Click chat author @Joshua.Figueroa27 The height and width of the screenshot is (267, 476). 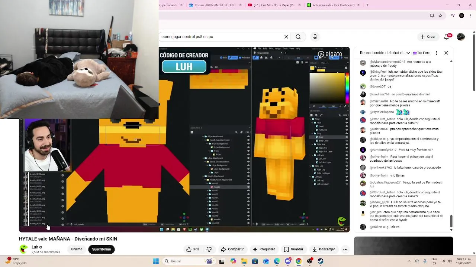(385, 182)
